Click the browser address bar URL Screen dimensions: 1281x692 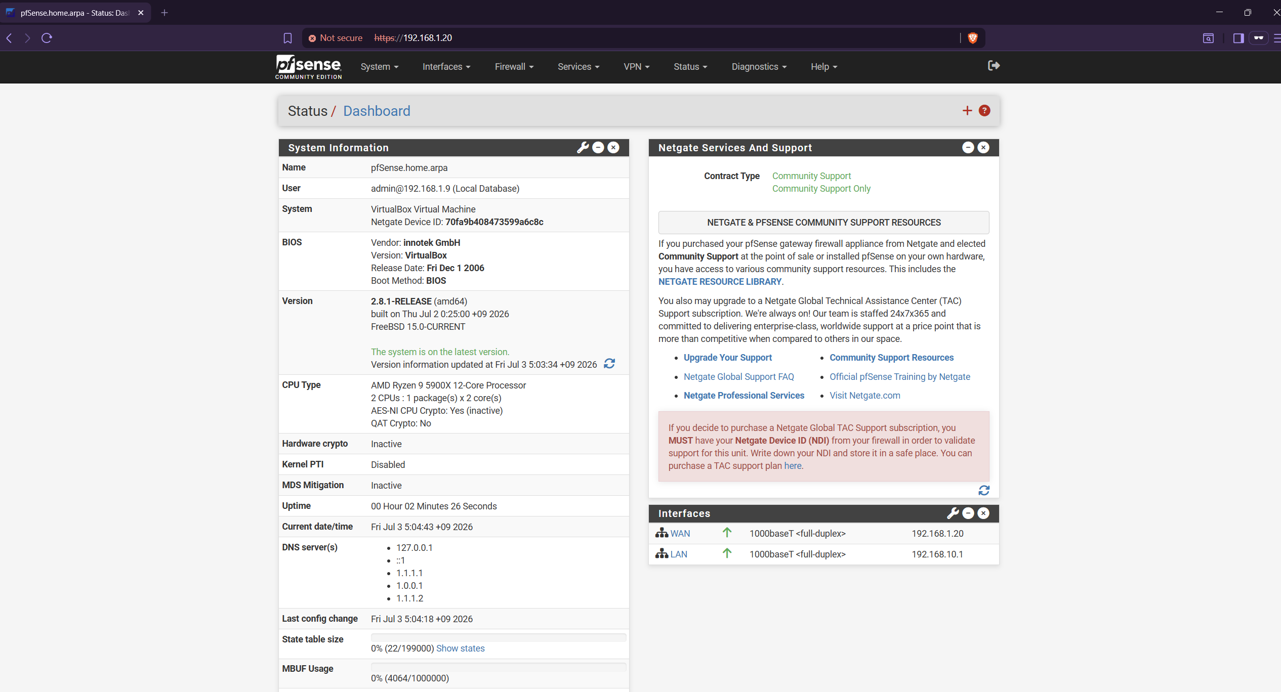(413, 38)
